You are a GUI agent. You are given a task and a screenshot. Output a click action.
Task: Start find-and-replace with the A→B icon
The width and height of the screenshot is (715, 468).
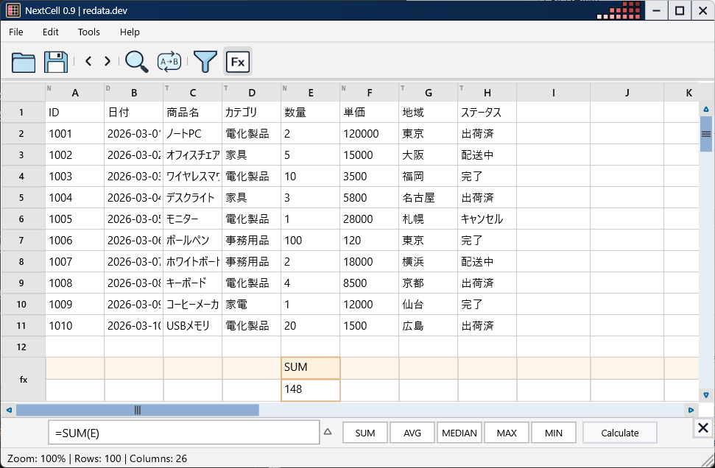[169, 61]
